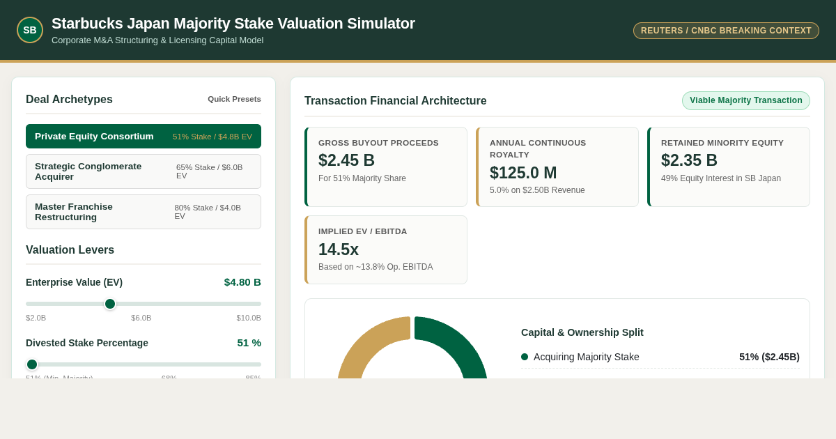Pick Master Franchise Restructuring preset
This screenshot has height=439, width=836.
144,212
